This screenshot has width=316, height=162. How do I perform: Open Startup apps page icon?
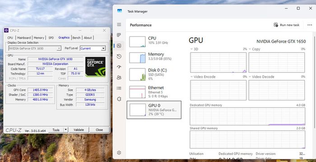(119, 67)
